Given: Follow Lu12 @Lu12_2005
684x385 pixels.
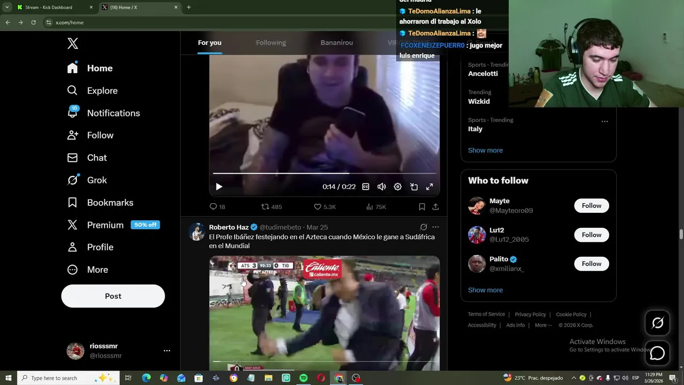Looking at the screenshot, I should [x=592, y=235].
